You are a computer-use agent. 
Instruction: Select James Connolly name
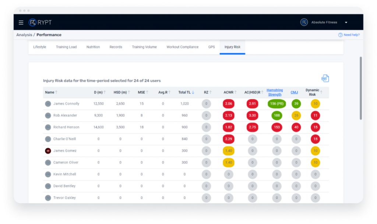[x=66, y=104]
